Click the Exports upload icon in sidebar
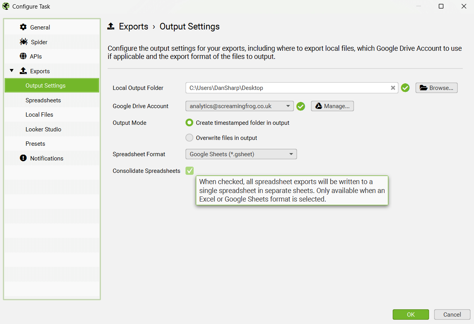The image size is (474, 324). click(x=23, y=71)
